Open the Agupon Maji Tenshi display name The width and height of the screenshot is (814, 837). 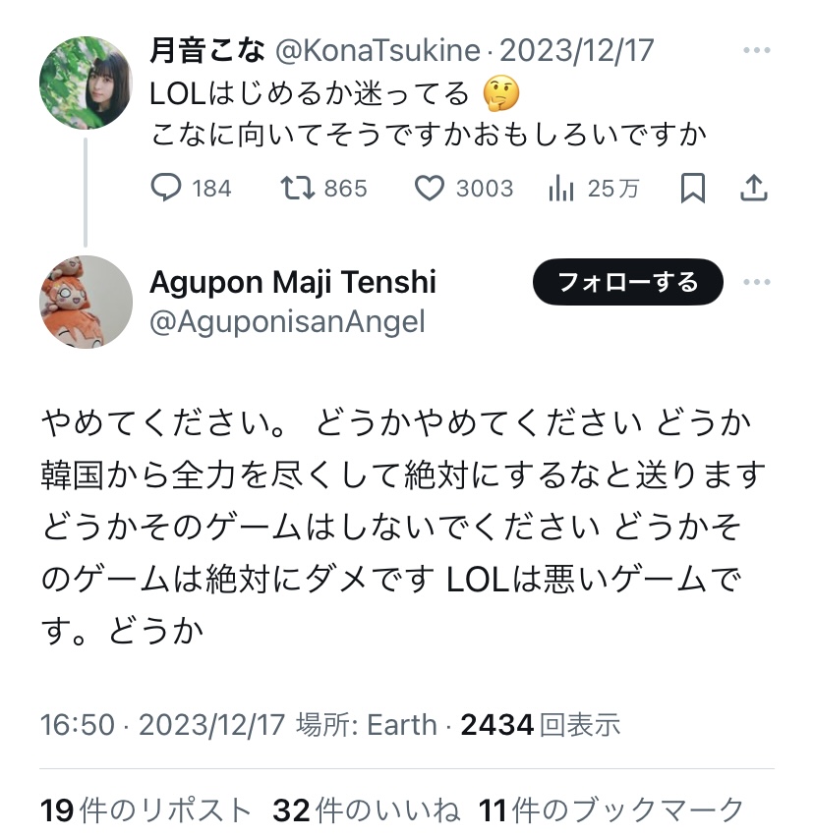[x=293, y=282]
